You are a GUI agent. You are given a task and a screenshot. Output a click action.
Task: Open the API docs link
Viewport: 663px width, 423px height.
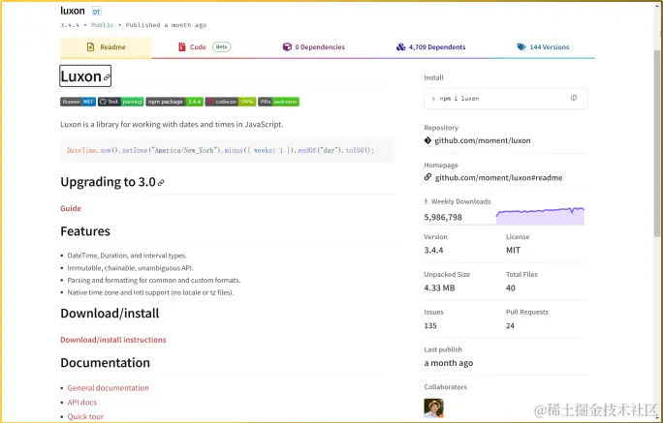click(82, 403)
